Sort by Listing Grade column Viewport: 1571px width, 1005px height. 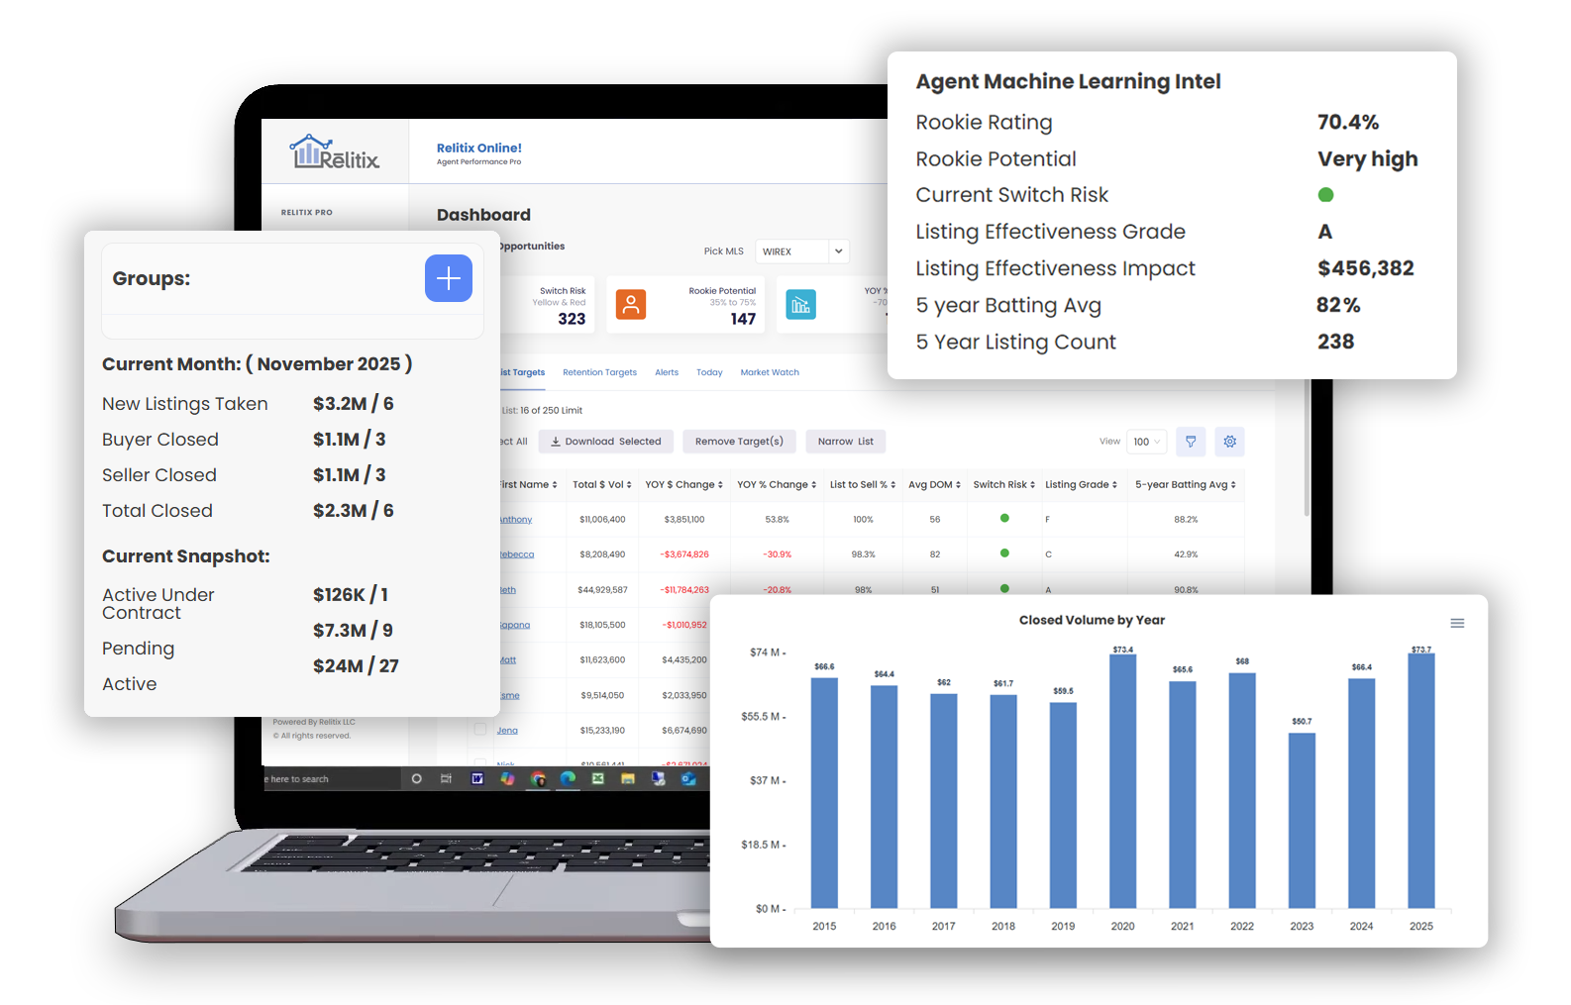click(1081, 485)
